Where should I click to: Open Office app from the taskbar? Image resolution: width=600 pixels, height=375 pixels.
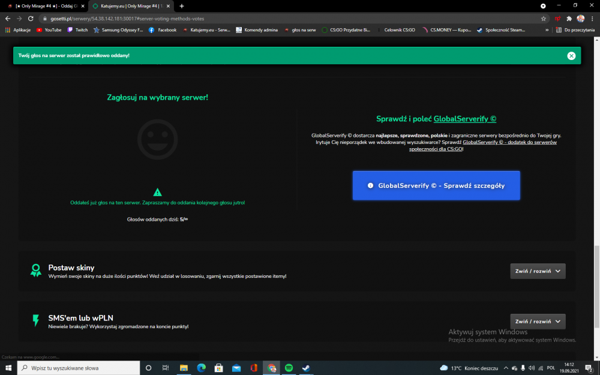(x=254, y=368)
